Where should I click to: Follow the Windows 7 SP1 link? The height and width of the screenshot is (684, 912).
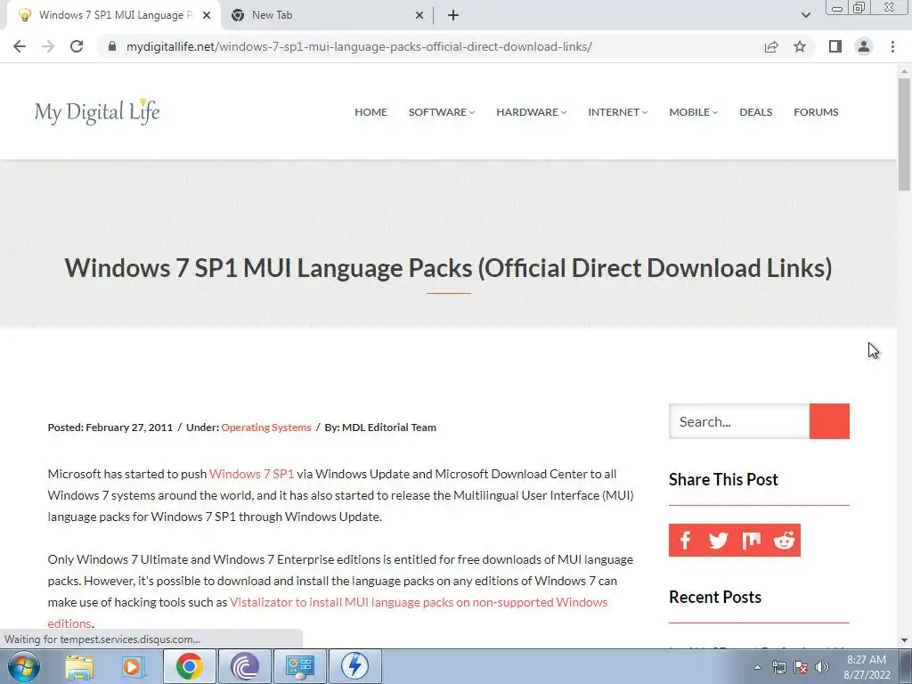[x=251, y=474]
